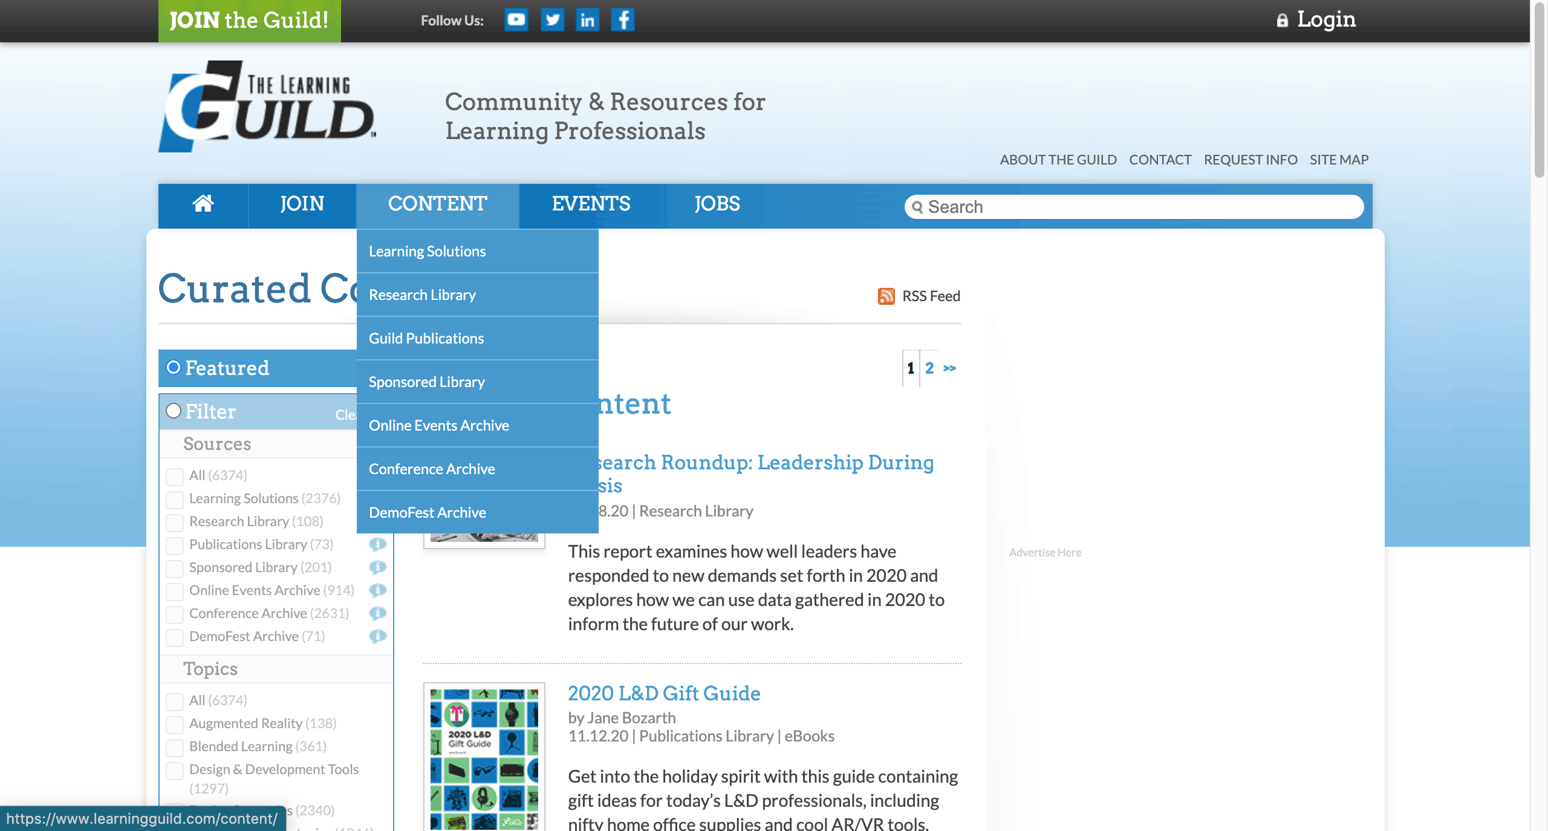This screenshot has height=831, width=1548.
Task: Go to next page using >> arrows
Action: click(949, 368)
